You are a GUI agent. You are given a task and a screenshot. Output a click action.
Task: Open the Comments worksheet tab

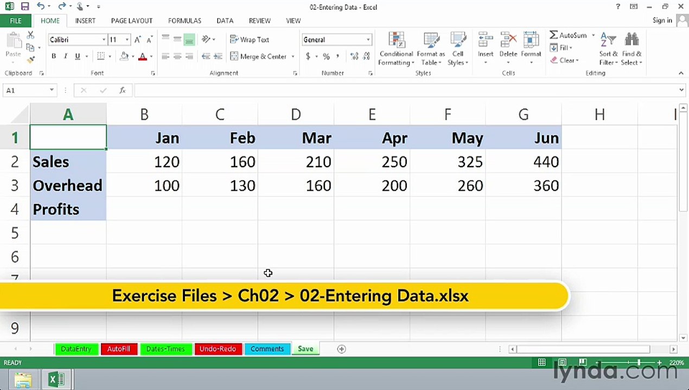tap(267, 349)
